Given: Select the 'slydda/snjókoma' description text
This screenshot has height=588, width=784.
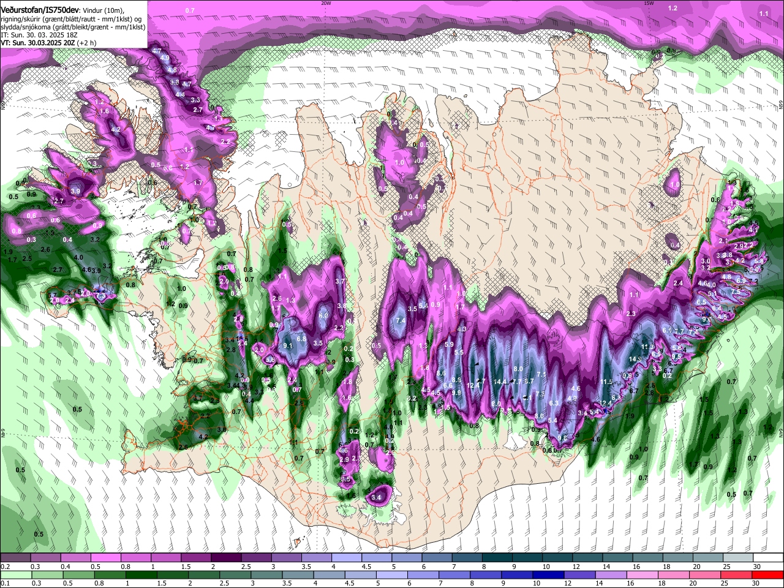Looking at the screenshot, I should point(27,28).
